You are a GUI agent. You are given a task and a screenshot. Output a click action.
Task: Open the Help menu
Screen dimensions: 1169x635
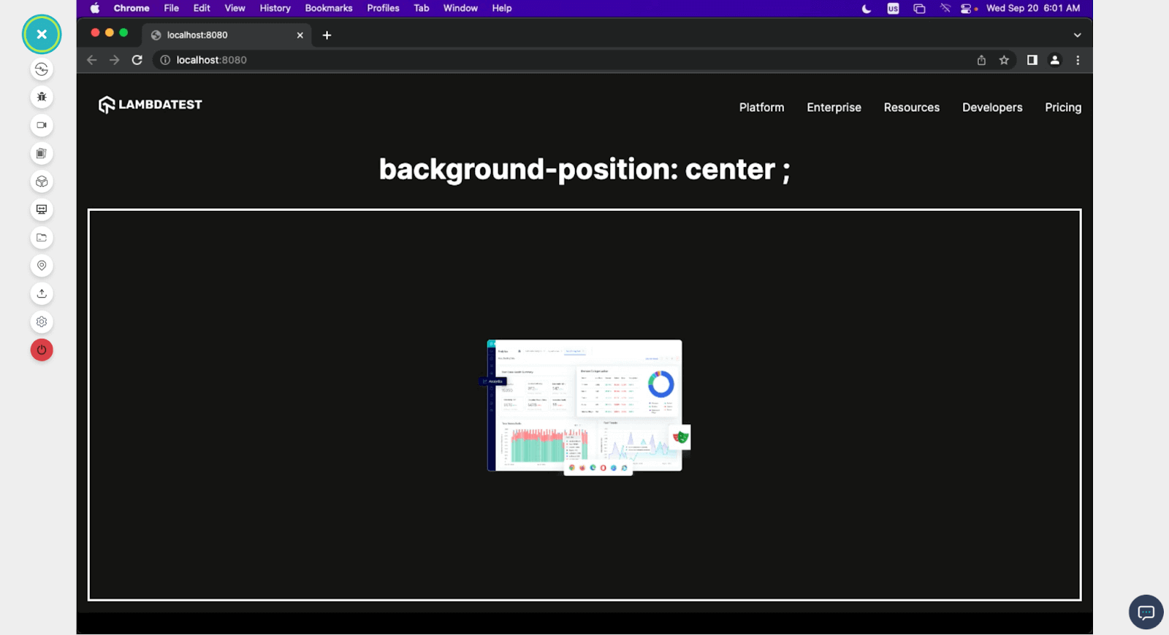pyautogui.click(x=502, y=8)
